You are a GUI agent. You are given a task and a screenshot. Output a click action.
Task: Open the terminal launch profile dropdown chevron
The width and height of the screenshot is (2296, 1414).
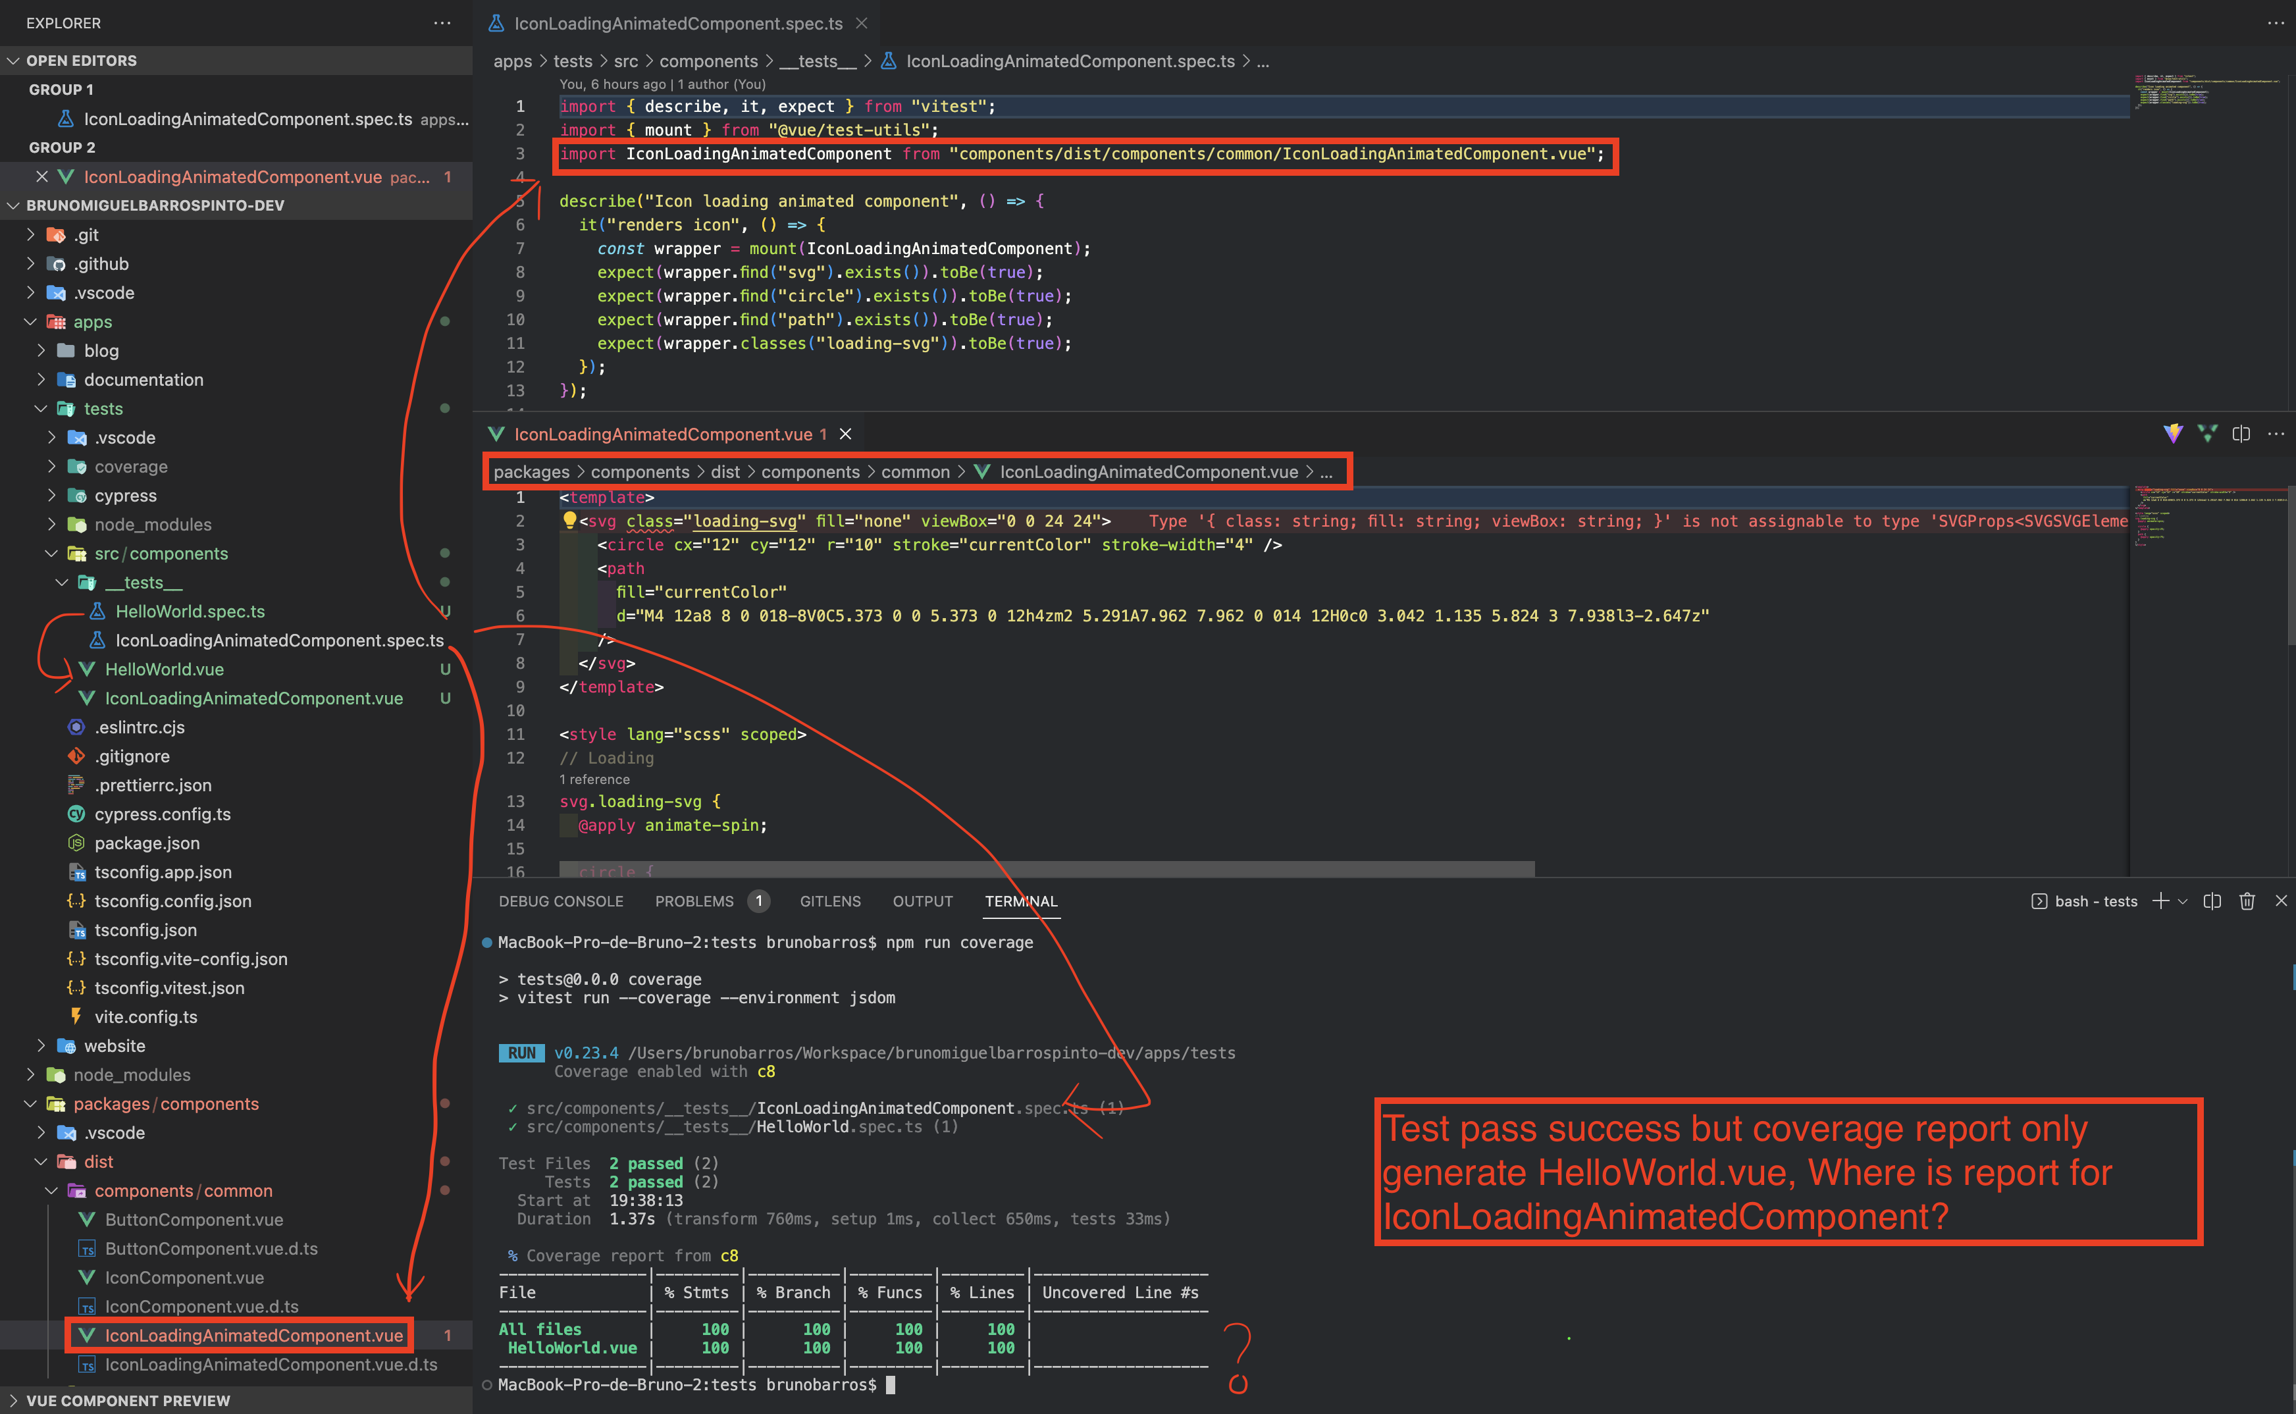(x=2182, y=901)
